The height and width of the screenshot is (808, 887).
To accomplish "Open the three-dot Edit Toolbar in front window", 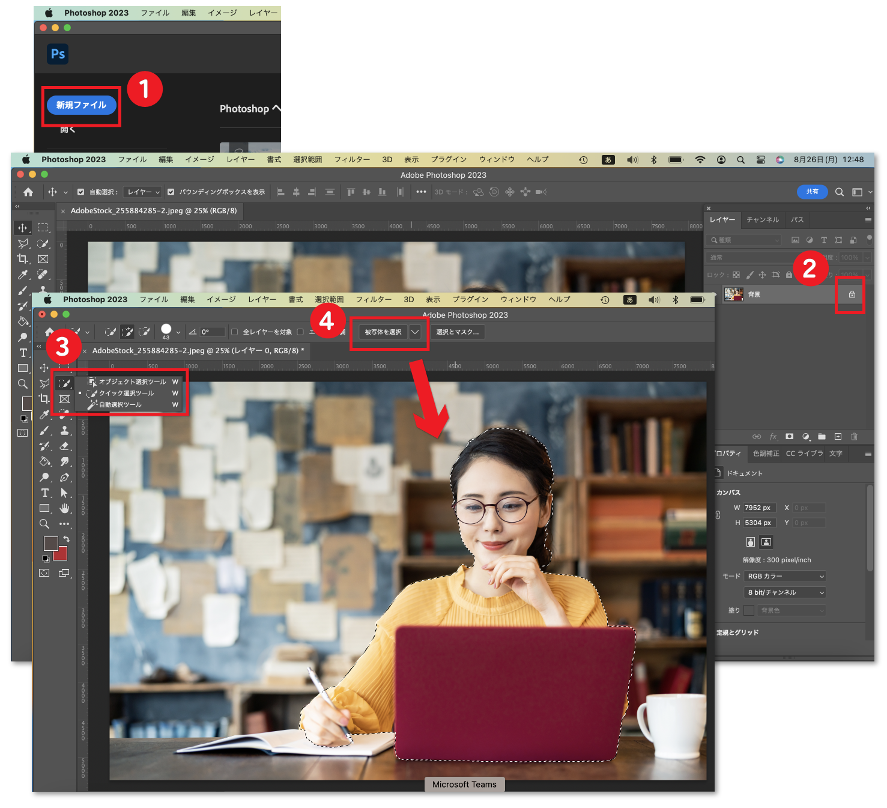I will [x=64, y=524].
